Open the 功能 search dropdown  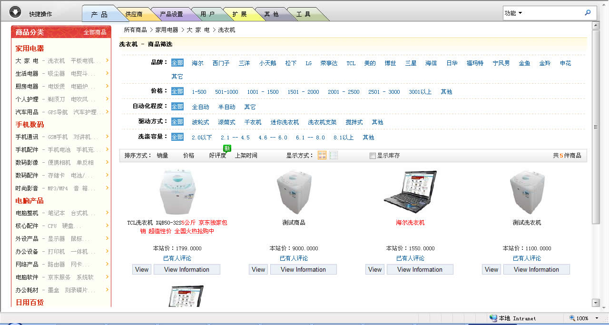513,13
